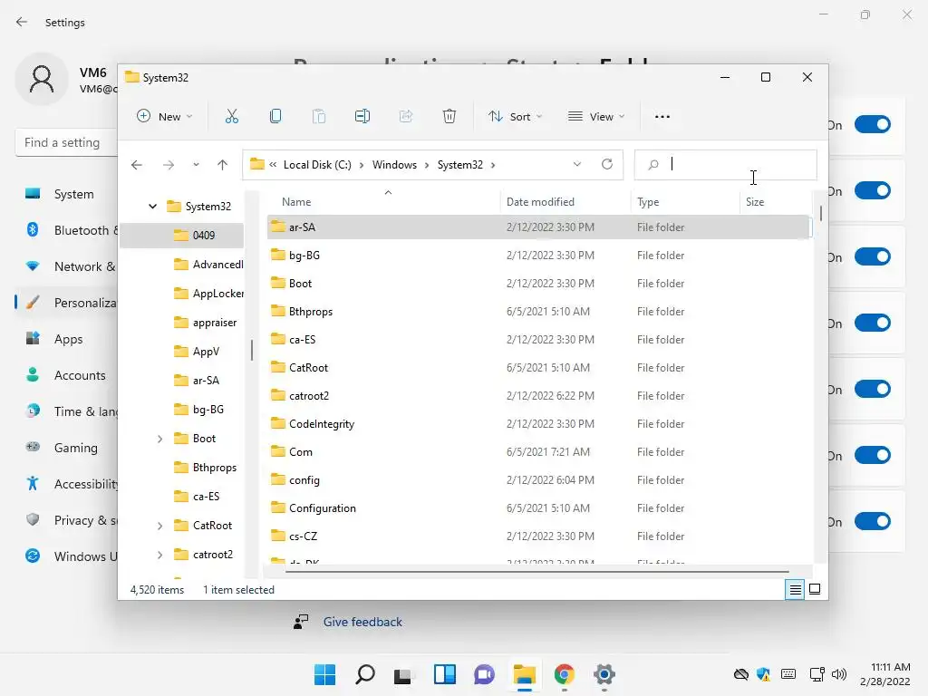The height and width of the screenshot is (696, 928).
Task: Select Gaming in Settings sidebar
Action: [x=66, y=448]
